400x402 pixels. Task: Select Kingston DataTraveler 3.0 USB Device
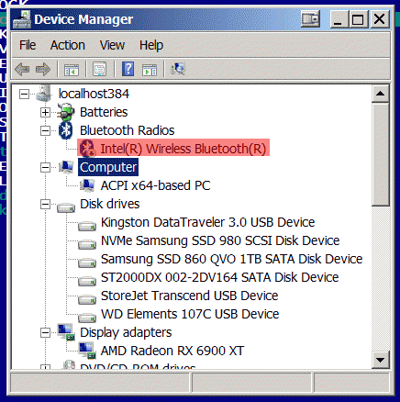(x=207, y=222)
